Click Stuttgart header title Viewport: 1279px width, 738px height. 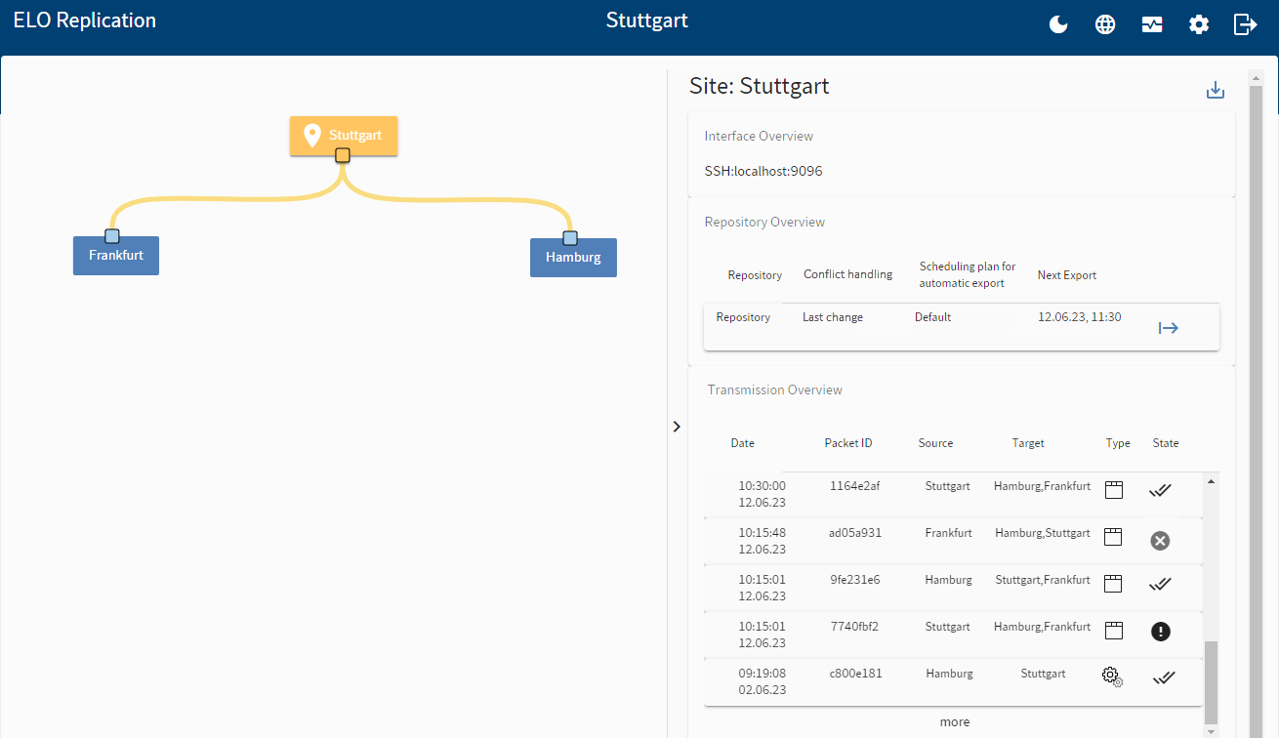[646, 20]
